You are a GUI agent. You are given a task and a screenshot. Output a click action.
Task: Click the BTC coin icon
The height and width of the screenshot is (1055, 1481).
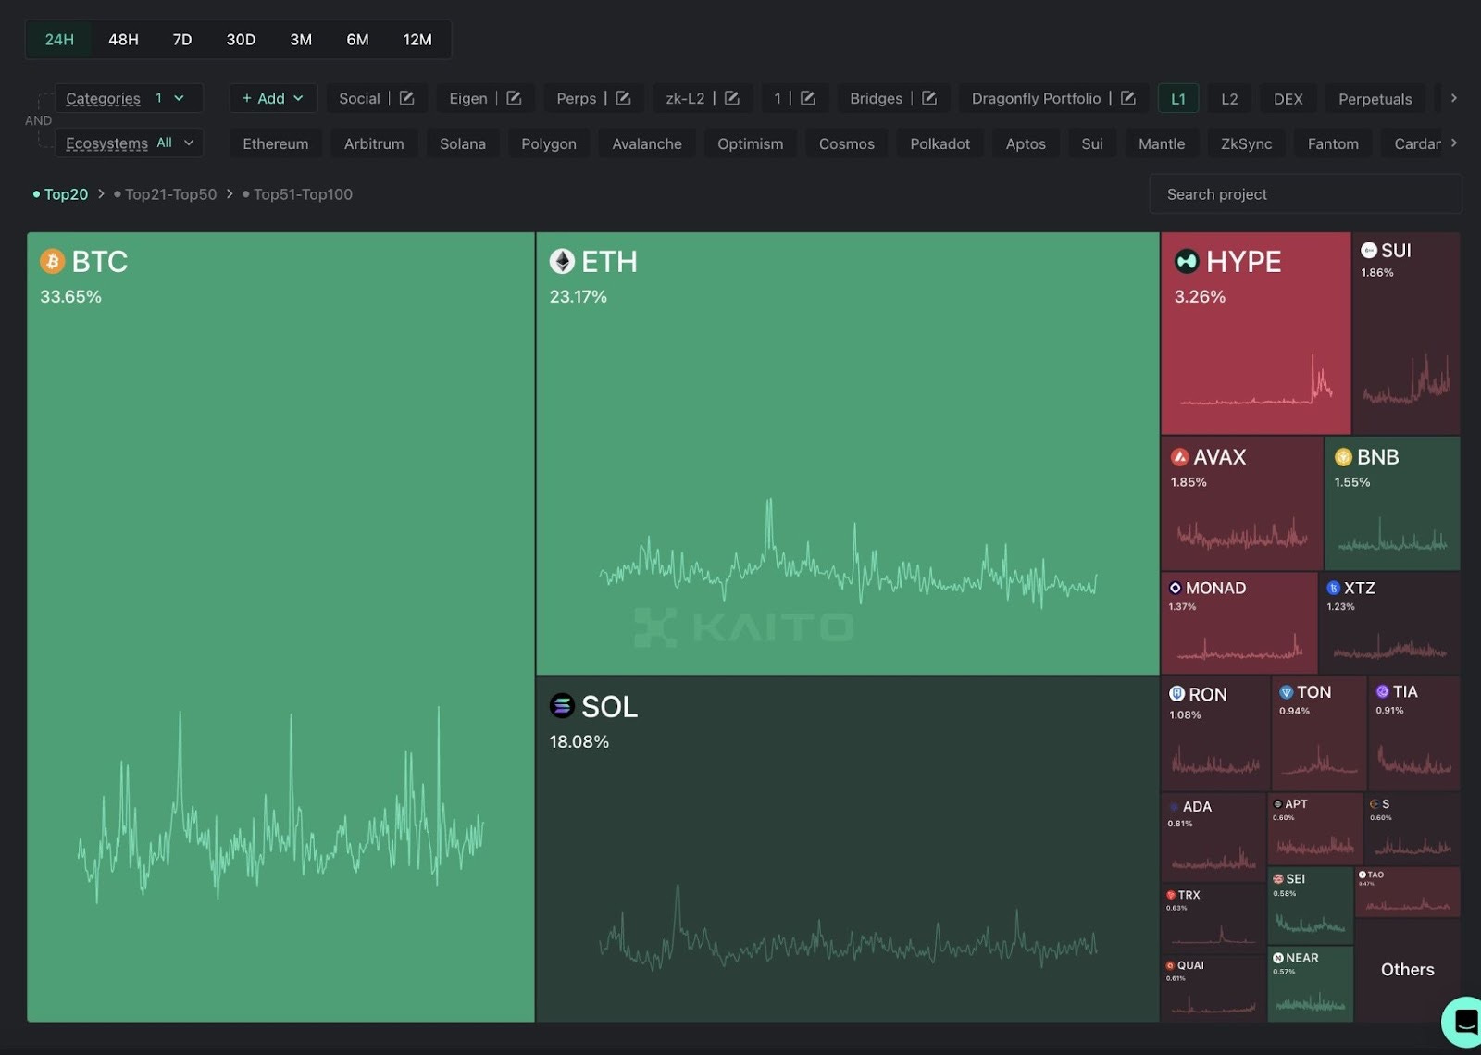click(53, 262)
